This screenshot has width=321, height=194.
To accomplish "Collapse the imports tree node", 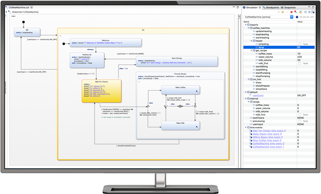I will (x=246, y=25).
